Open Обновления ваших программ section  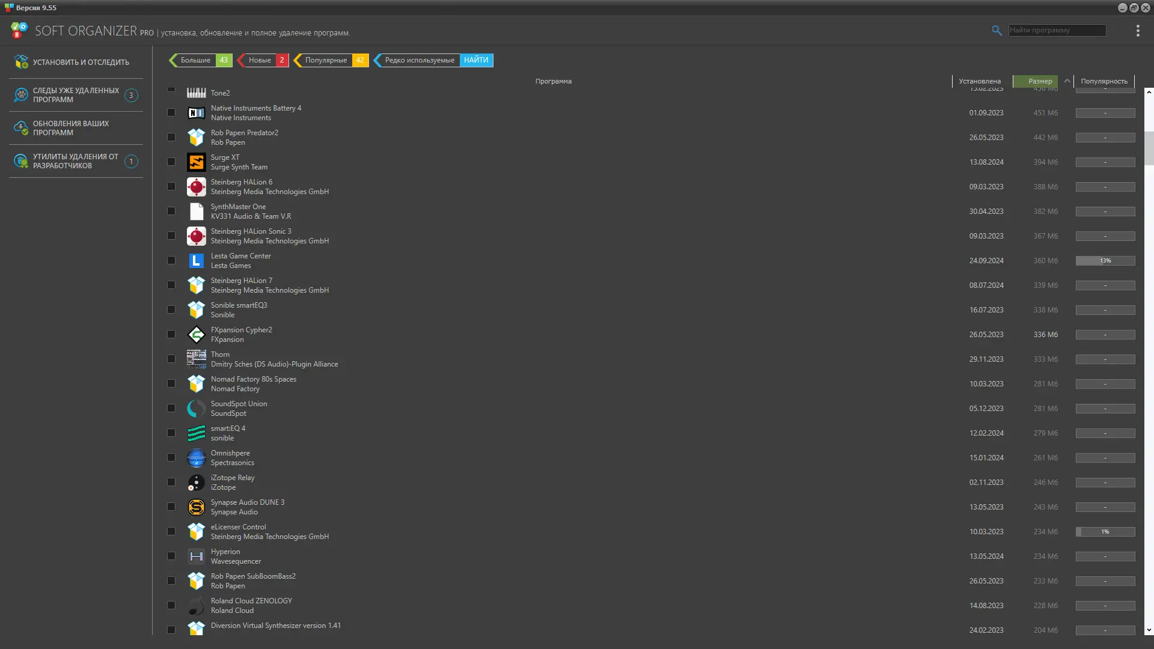click(71, 128)
